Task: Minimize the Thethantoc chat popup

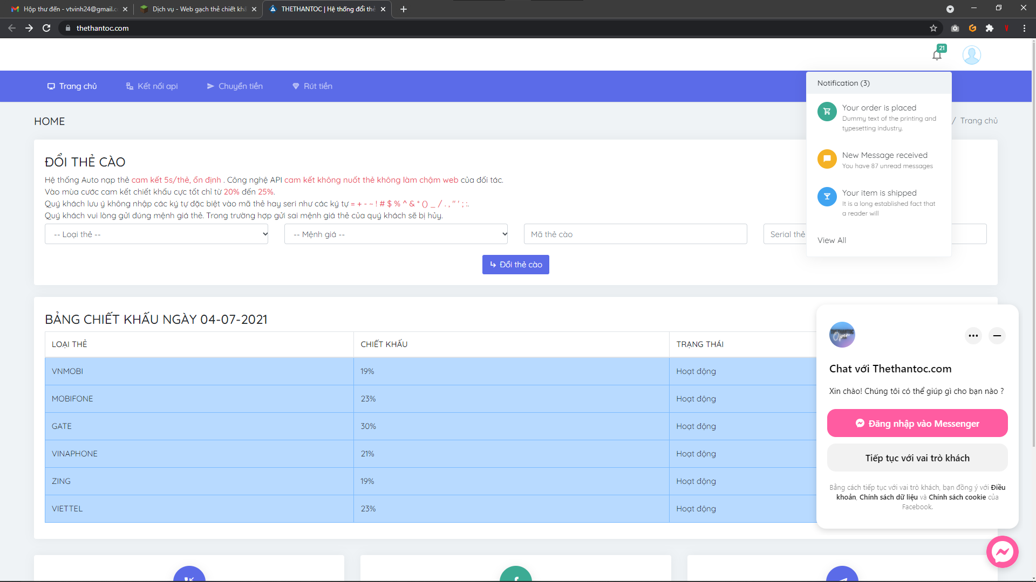Action: [997, 336]
